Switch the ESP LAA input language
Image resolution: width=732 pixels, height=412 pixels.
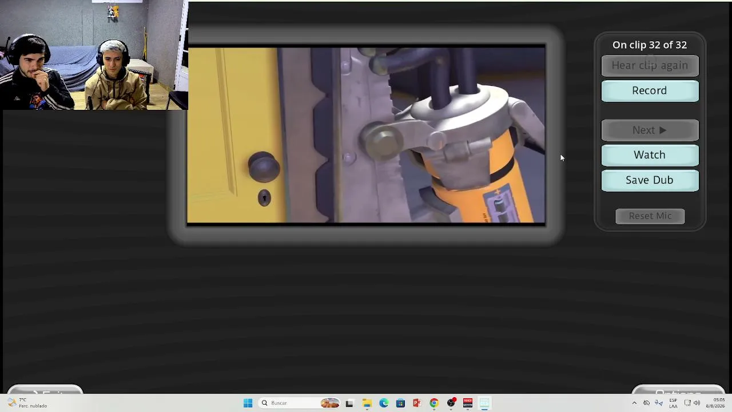point(673,403)
